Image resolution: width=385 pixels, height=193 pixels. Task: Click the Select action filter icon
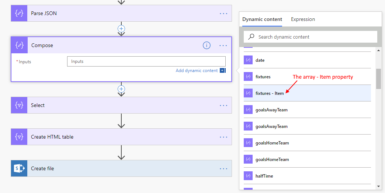(x=19, y=105)
